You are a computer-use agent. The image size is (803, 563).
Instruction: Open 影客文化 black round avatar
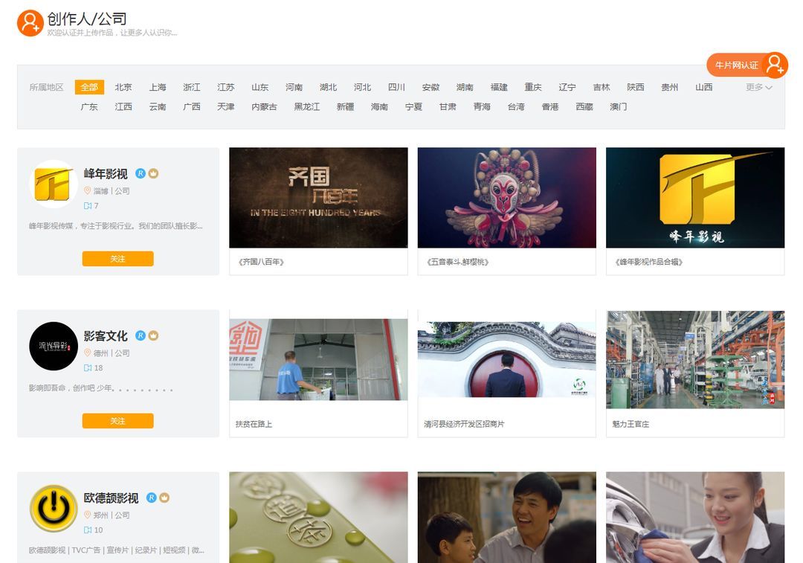pos(54,346)
